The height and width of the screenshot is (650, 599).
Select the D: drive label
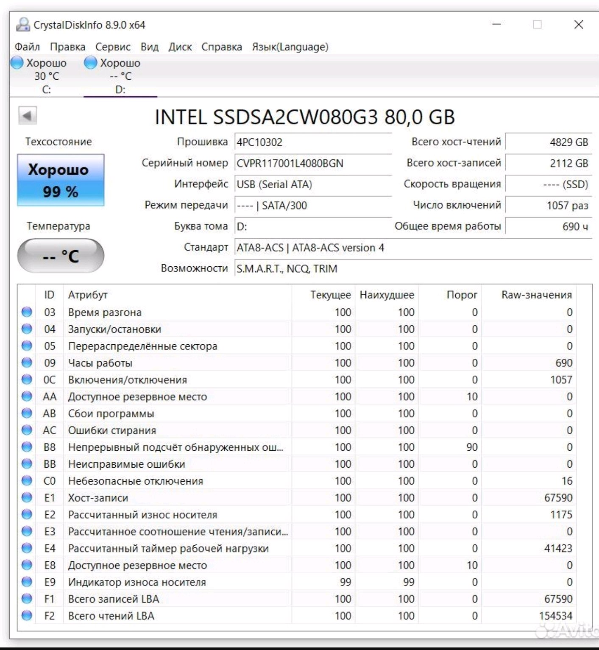tap(120, 90)
